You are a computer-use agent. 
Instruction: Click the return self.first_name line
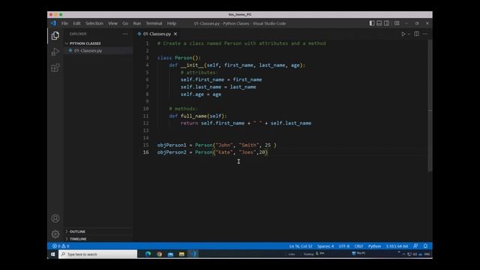(246, 123)
